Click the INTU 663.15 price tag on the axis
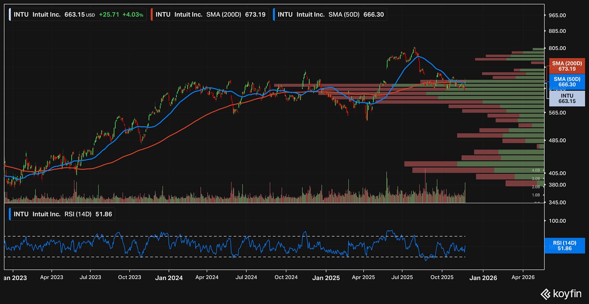Screen dimensions: 589x304 tap(567, 98)
